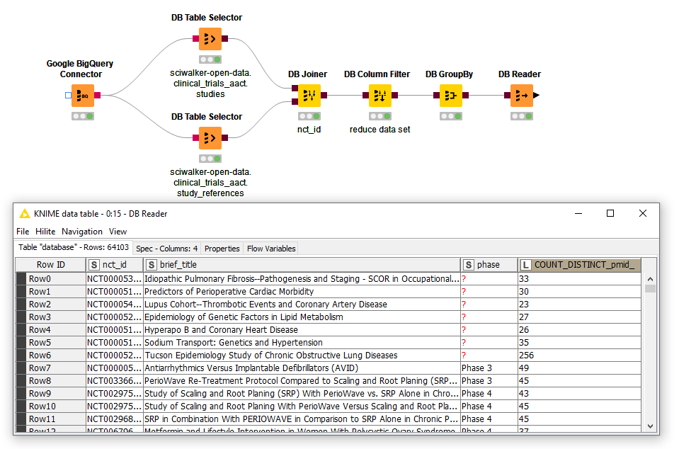Click the vertical scrollbar thumb
Screen dimensions: 679x449
pos(650,288)
